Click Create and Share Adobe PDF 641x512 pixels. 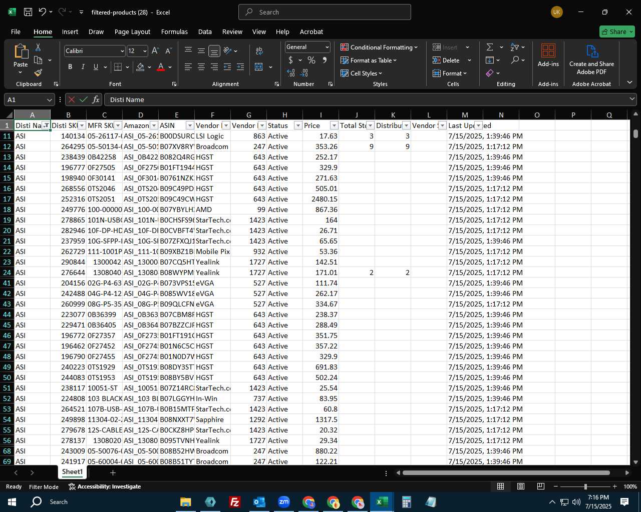pyautogui.click(x=591, y=59)
